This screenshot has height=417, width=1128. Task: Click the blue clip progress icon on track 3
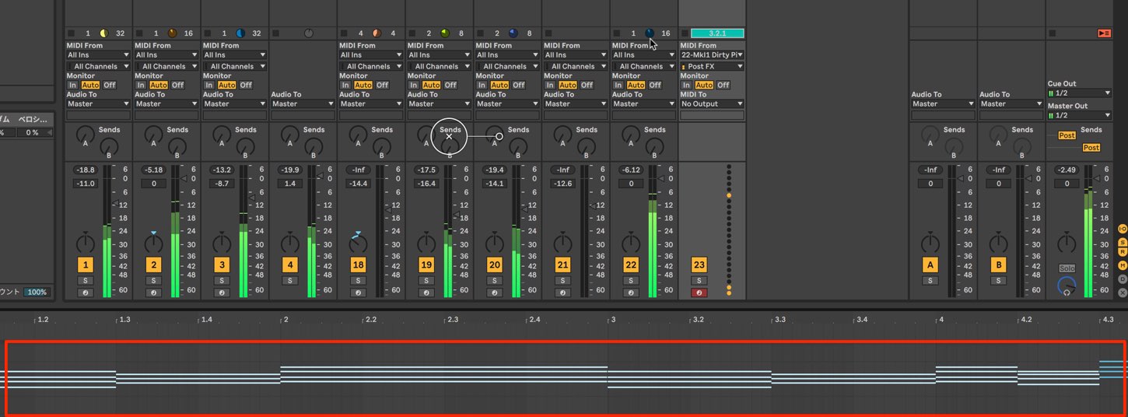coord(240,33)
